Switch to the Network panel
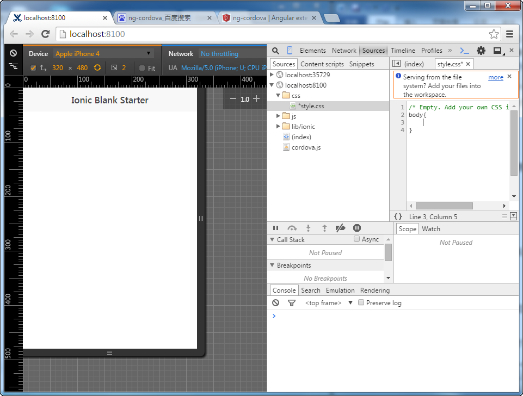Screen dimensions: 523x396 344,51
